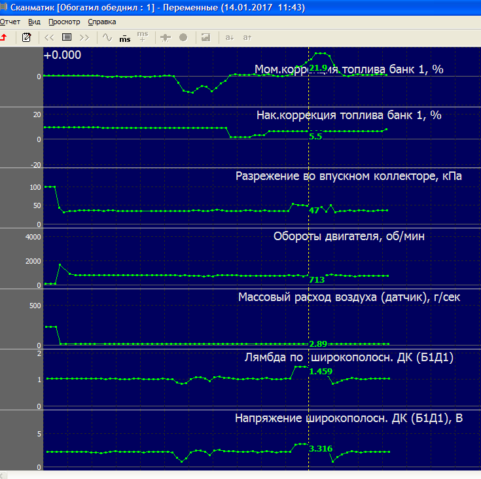The height and width of the screenshot is (479, 481).
Task: Click the 'a↓' sort descending icon
Action: [229, 37]
